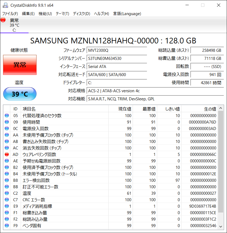
Task: Click the blue status icon for attribute C7
Action: [7, 199]
